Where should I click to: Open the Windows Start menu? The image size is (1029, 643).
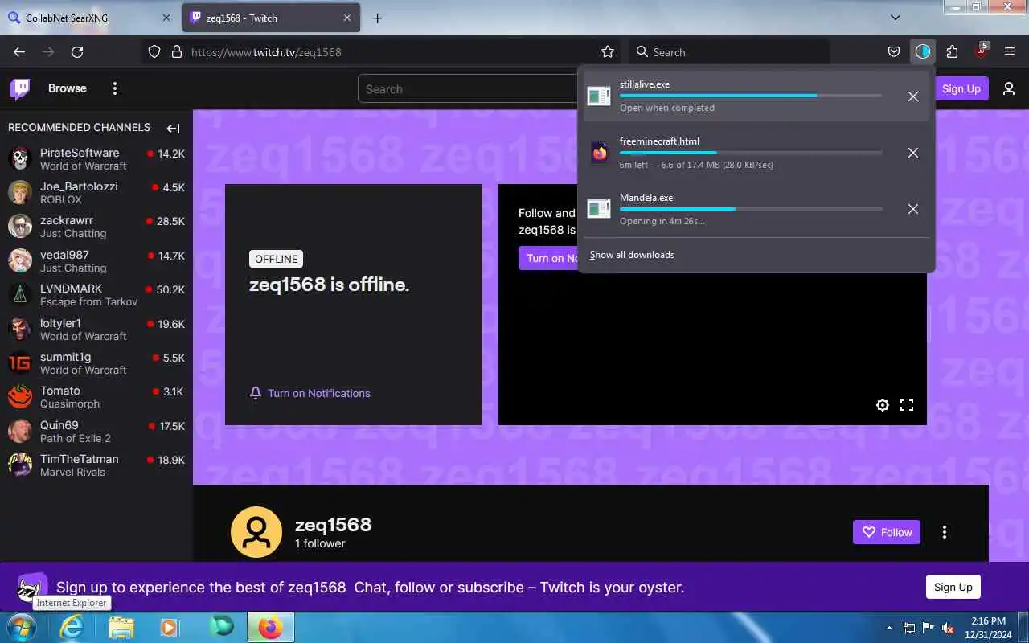(x=21, y=627)
